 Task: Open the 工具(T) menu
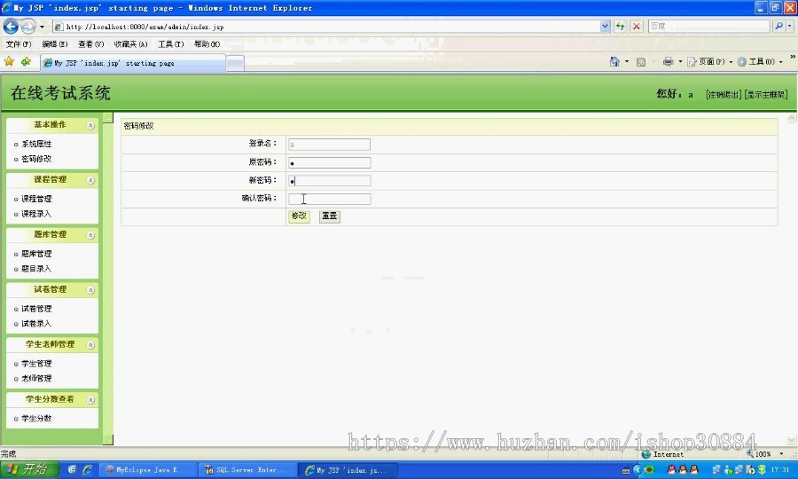(x=170, y=44)
